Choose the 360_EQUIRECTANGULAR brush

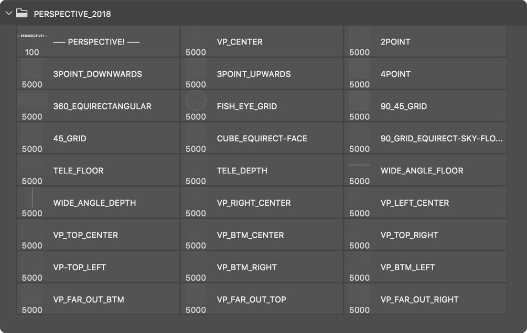[98, 106]
